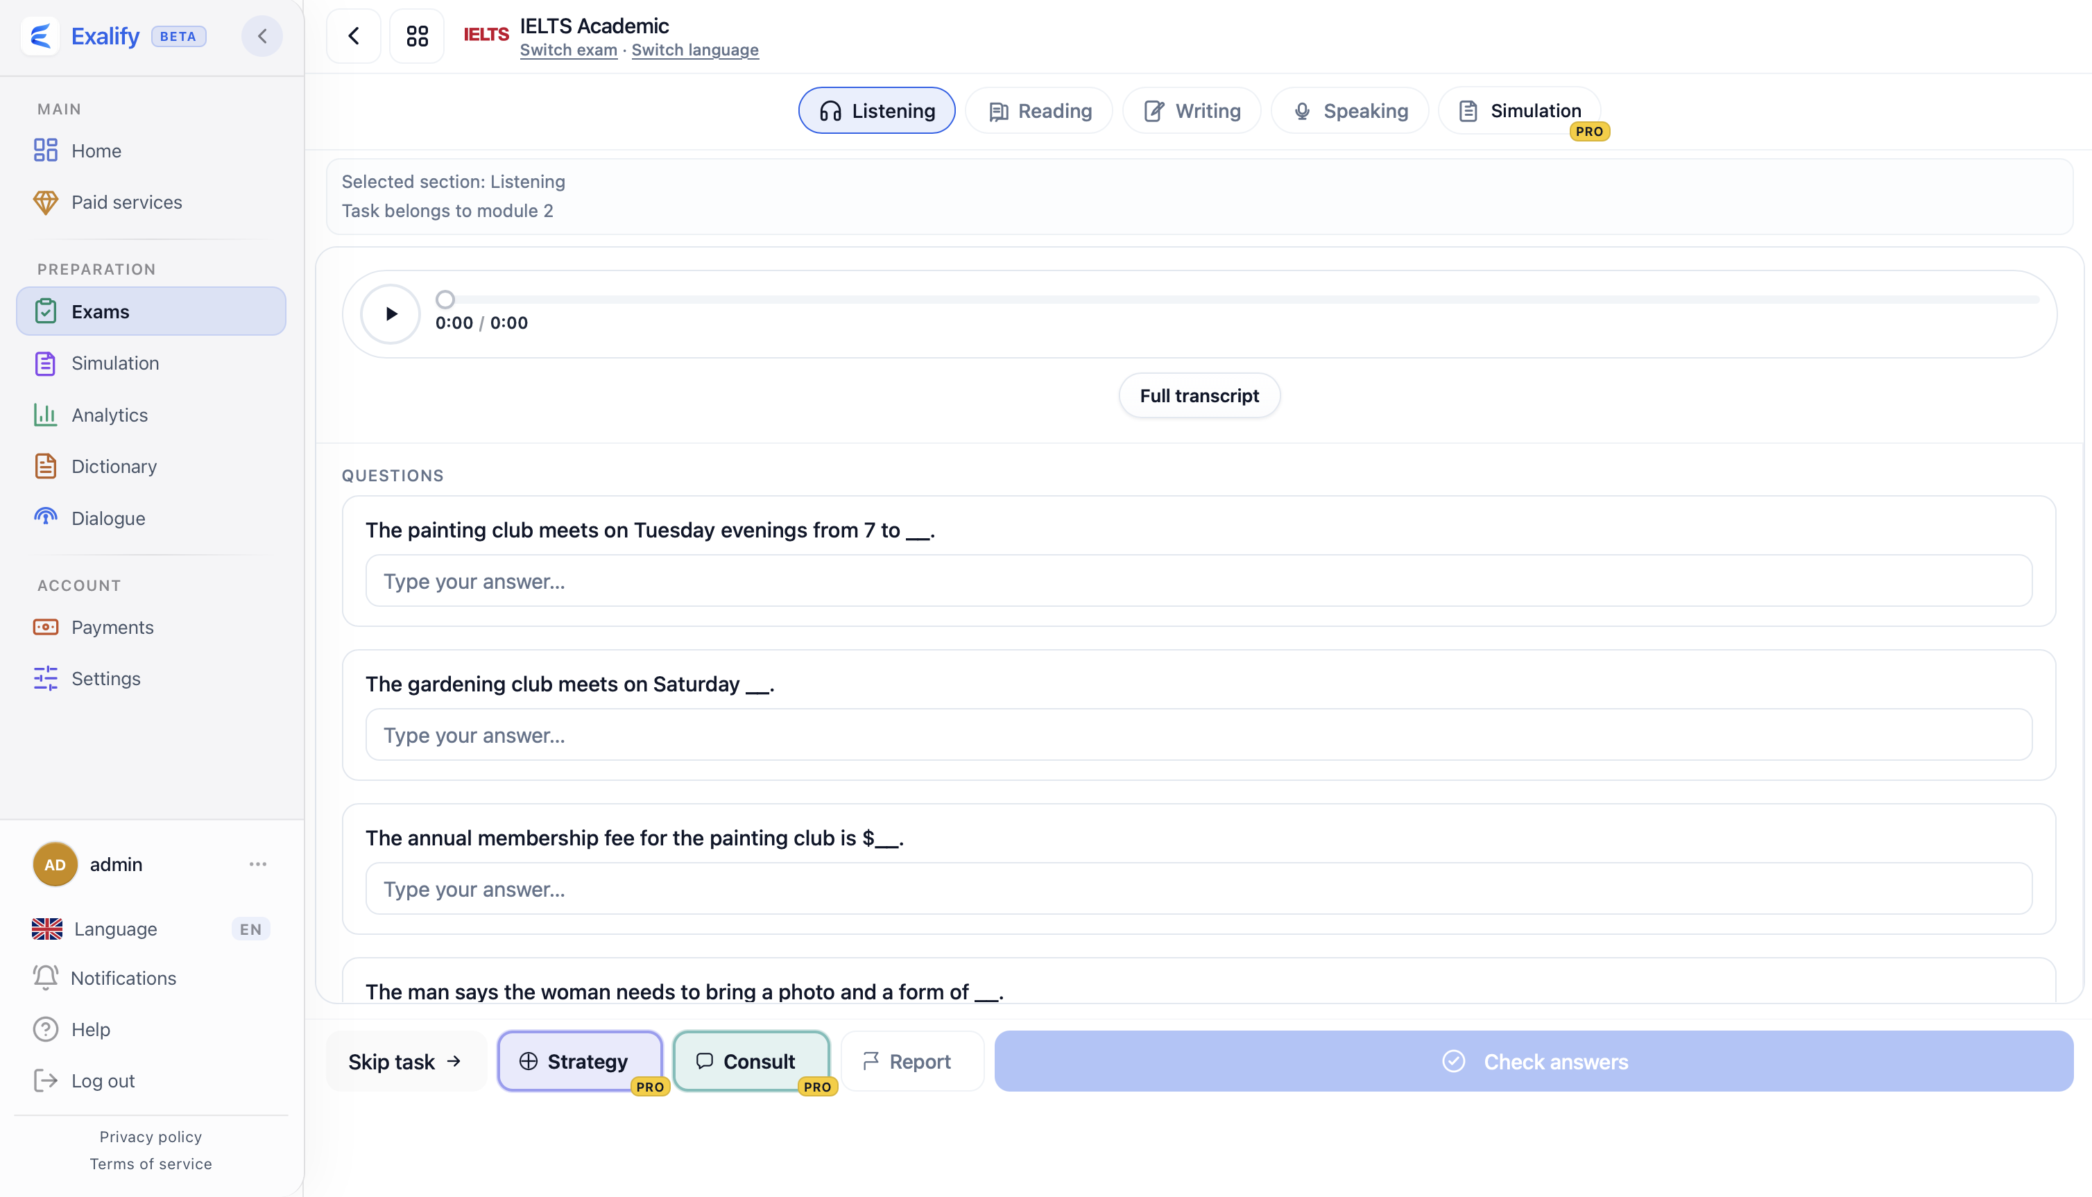Select the Simulation PRO tab
This screenshot has width=2092, height=1197.
coord(1520,110)
